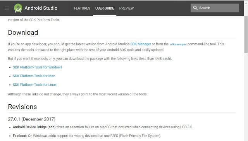Download SDK Platform-Tools for Linux
This screenshot has width=248, height=141.
(x=34, y=85)
